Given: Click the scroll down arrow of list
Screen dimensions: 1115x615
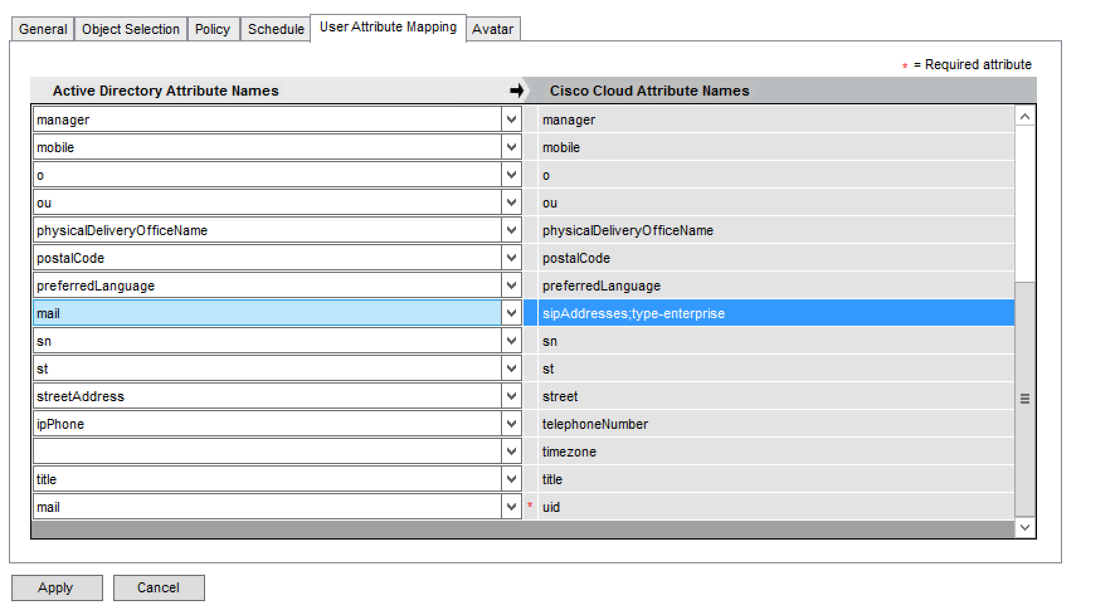Looking at the screenshot, I should (x=1025, y=528).
